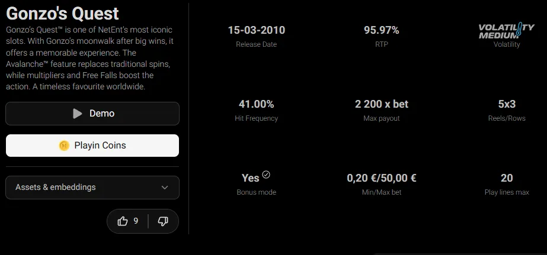Dislike the game with thumbs down icon
The width and height of the screenshot is (547, 255).
point(163,221)
